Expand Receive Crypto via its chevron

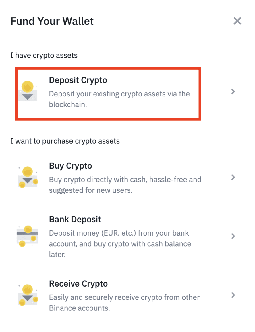click(x=233, y=295)
